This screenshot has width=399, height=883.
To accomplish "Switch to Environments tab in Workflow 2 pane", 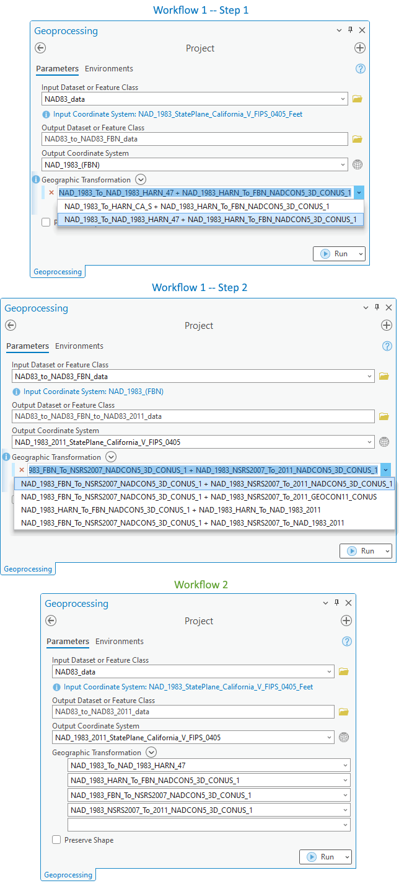I will (120, 642).
